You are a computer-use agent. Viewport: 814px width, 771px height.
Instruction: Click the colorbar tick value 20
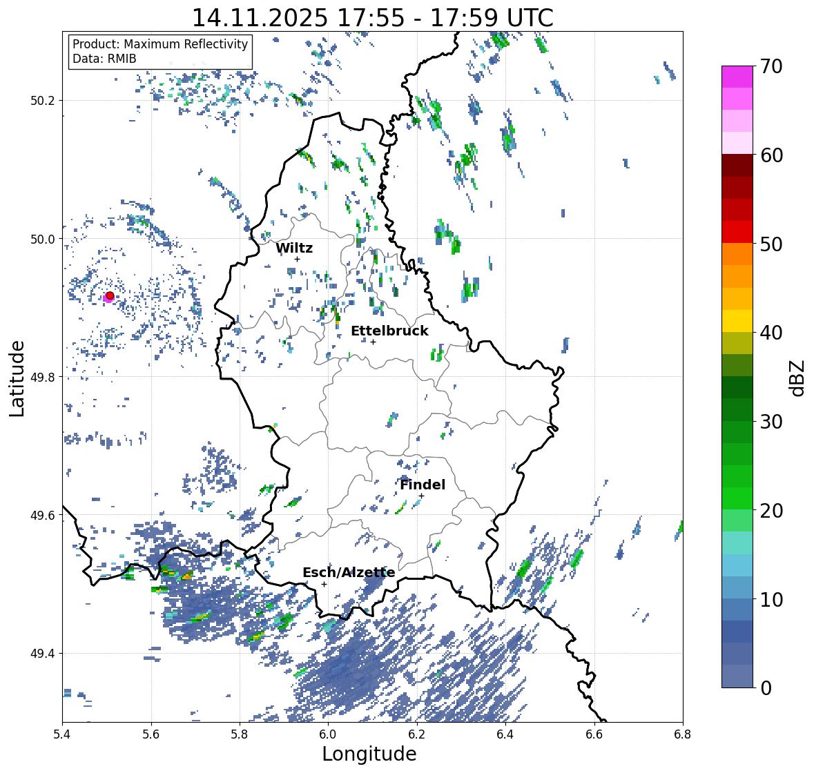[771, 511]
